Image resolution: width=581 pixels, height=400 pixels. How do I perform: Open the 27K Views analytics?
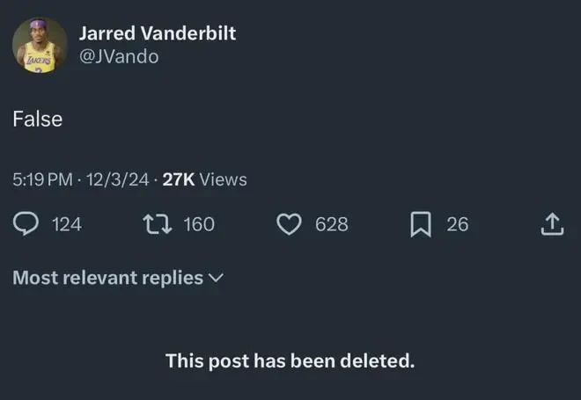pyautogui.click(x=204, y=180)
